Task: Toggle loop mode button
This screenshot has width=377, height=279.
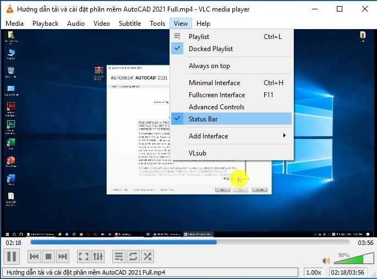Action: tap(133, 256)
